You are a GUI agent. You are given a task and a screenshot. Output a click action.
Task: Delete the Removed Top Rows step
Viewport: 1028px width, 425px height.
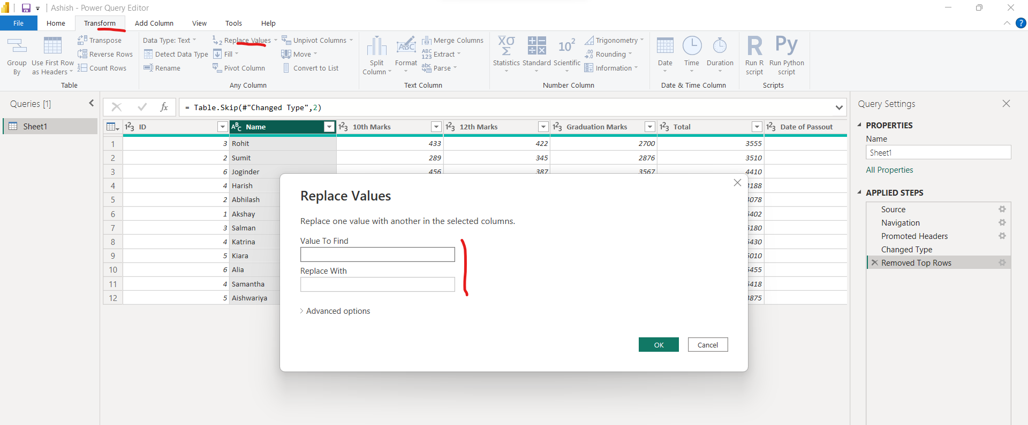[874, 263]
